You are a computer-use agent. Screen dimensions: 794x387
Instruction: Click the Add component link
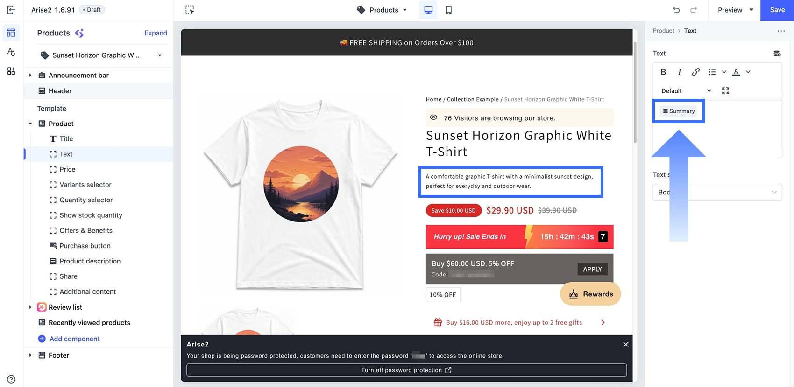point(75,339)
